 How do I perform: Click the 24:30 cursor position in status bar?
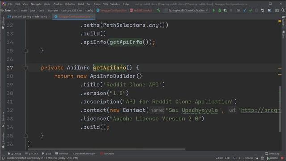click(219, 158)
